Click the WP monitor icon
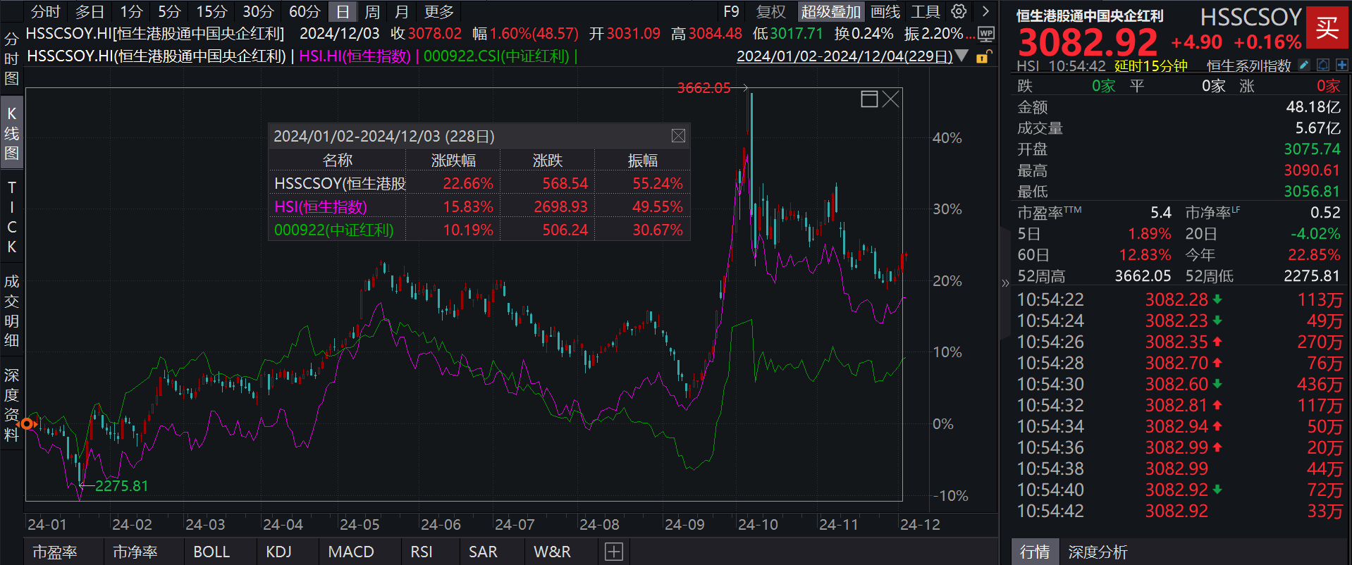Screen dimensions: 1352x565 click(x=986, y=34)
